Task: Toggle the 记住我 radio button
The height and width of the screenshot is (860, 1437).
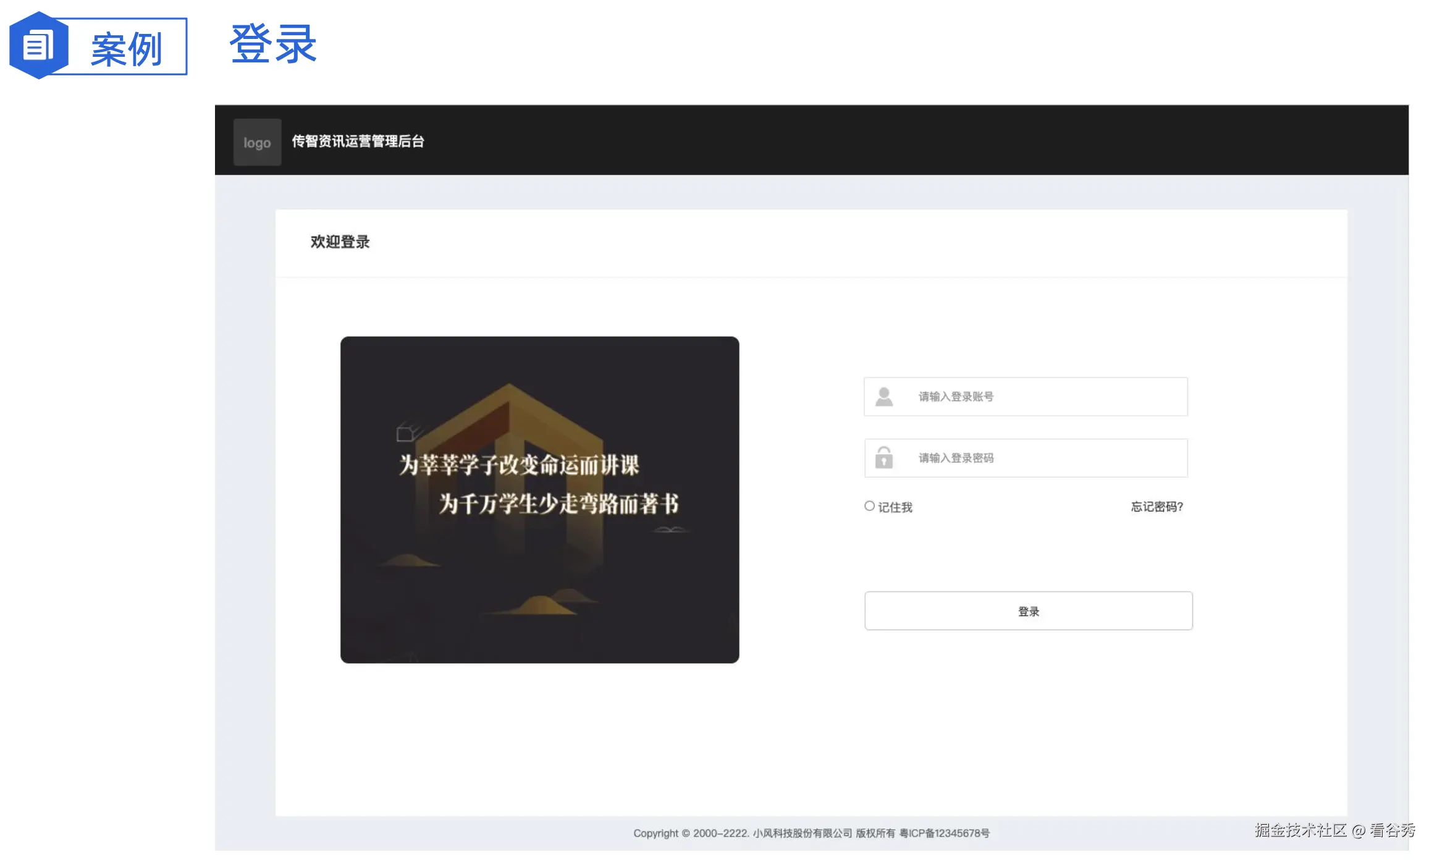Action: click(869, 506)
